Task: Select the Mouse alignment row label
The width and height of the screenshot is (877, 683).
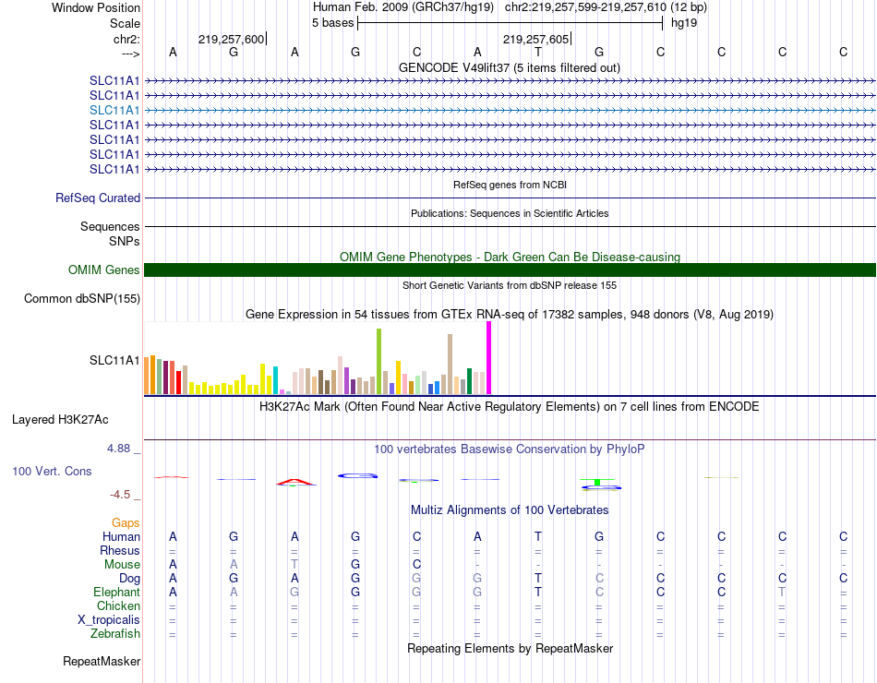Action: tap(122, 565)
